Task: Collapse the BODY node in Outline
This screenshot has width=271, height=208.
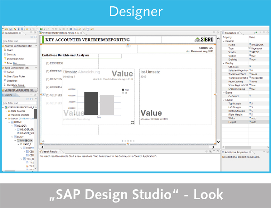Action: click(12, 137)
